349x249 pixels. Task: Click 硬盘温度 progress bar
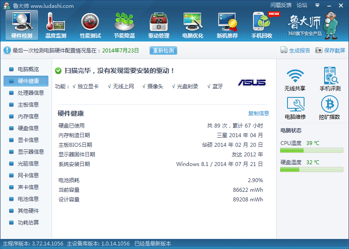point(311,169)
